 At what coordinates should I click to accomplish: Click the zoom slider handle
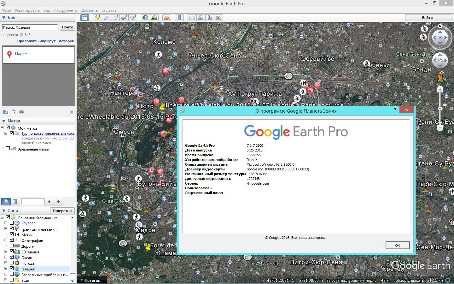click(x=440, y=109)
